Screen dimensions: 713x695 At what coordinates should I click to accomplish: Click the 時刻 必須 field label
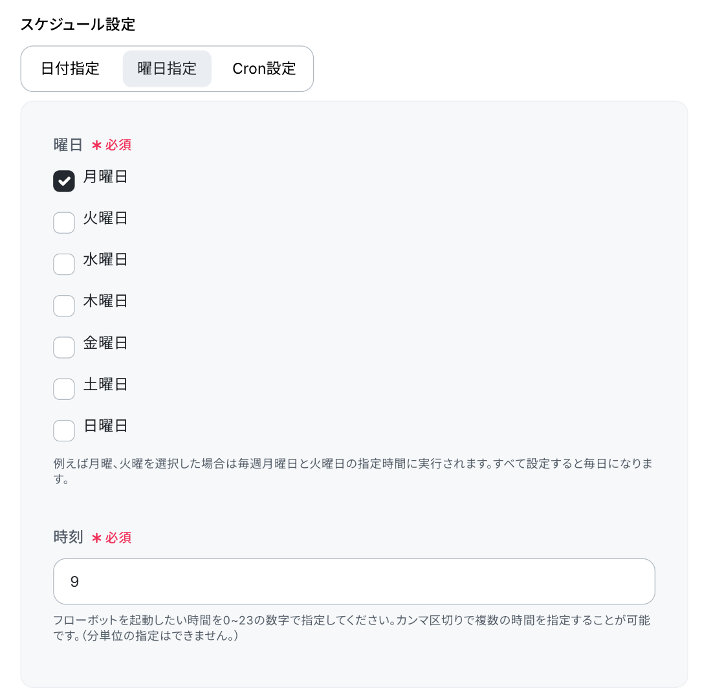tap(93, 537)
